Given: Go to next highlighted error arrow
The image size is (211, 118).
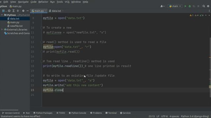Looking at the screenshot, I should [x=209, y=15].
